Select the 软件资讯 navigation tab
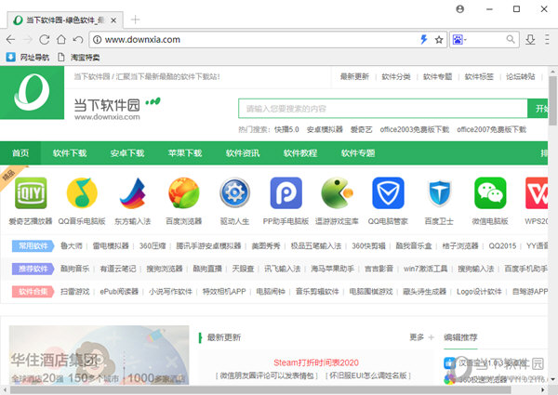The height and width of the screenshot is (395, 558). coord(243,152)
